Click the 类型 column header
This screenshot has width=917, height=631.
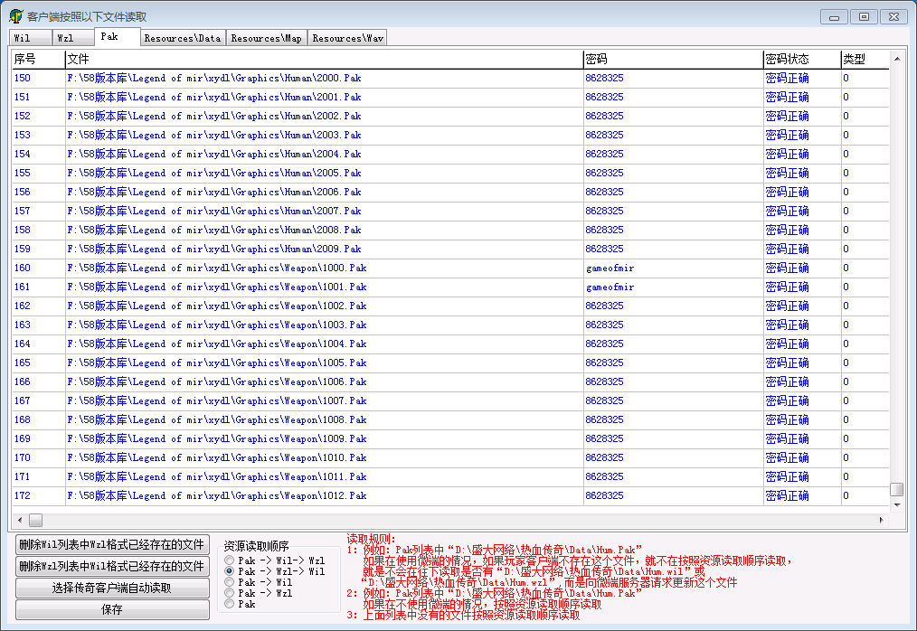point(865,59)
